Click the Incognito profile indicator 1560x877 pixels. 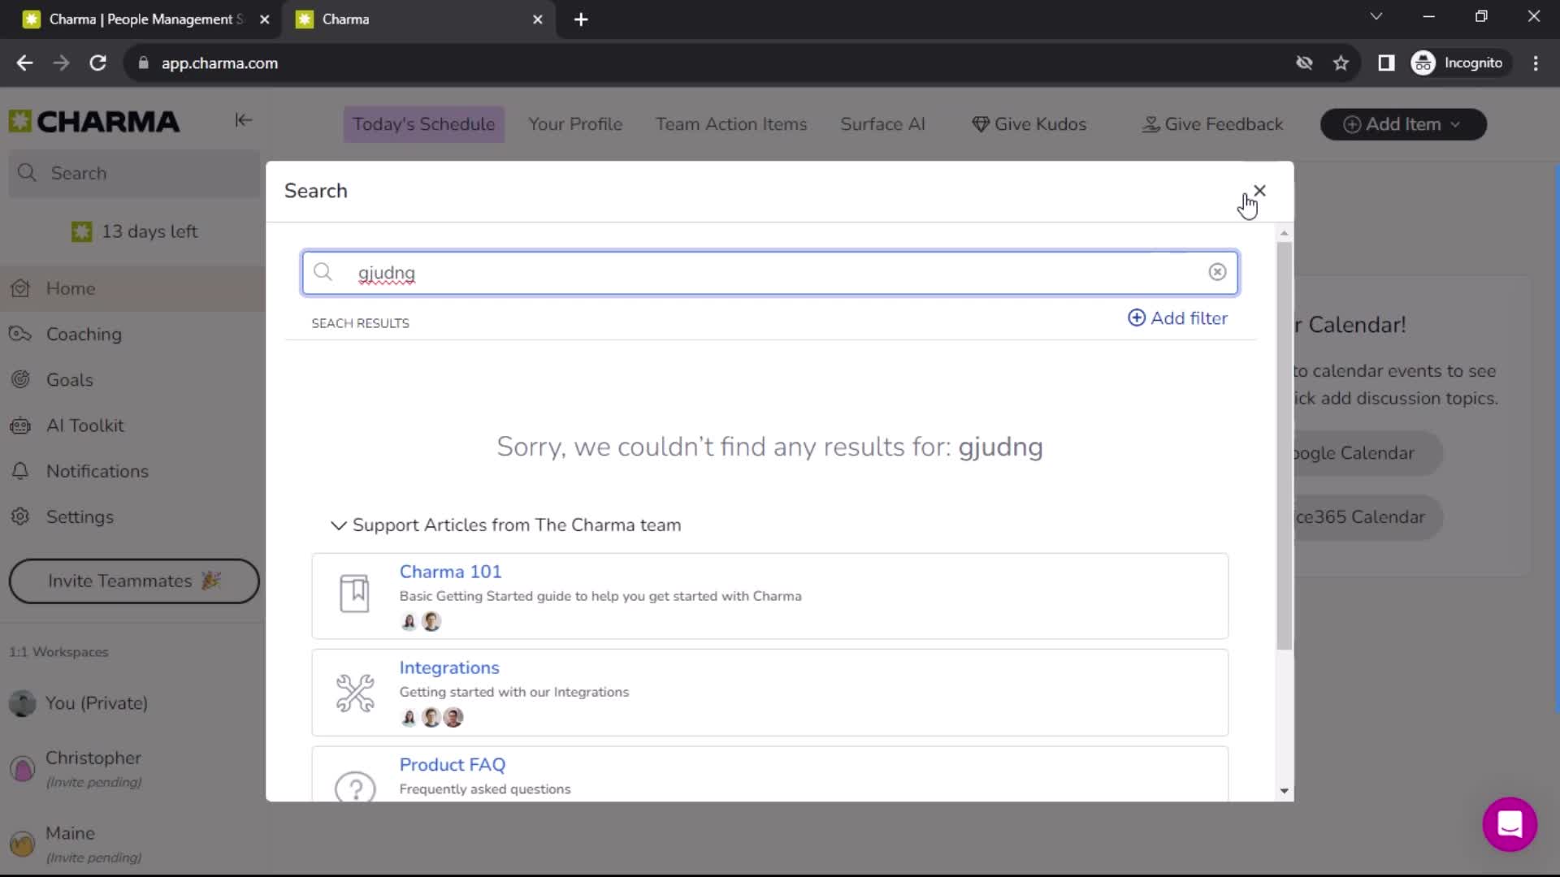[x=1458, y=63]
